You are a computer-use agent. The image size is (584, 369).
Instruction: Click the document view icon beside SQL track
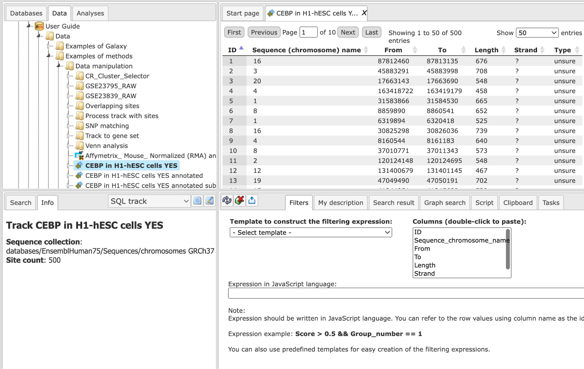tap(197, 201)
